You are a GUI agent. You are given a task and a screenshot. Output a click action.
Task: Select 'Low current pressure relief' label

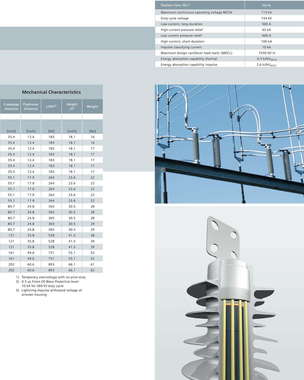[x=181, y=35]
